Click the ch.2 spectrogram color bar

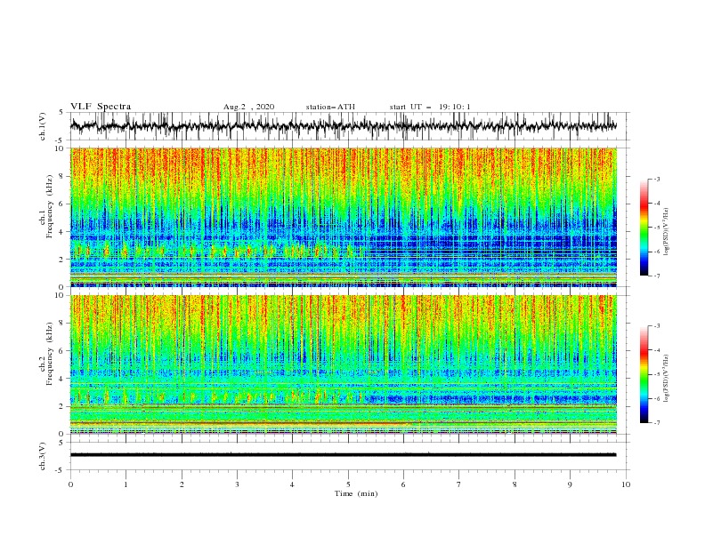[x=644, y=374]
